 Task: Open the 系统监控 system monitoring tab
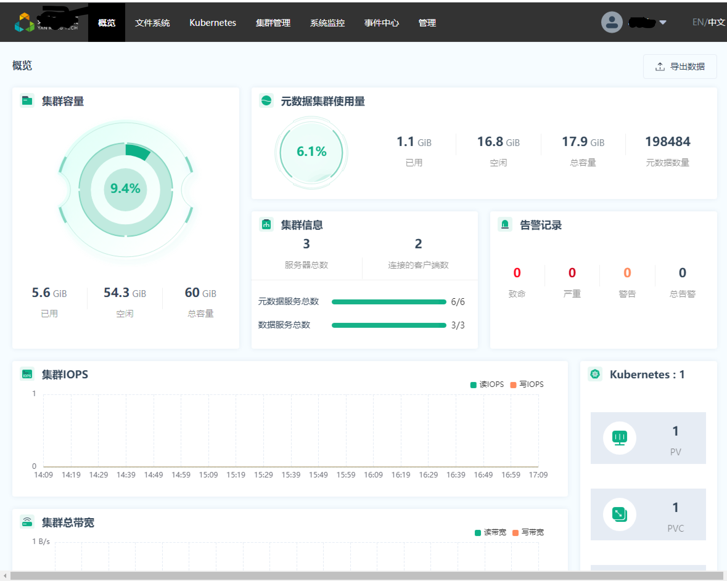pos(327,22)
